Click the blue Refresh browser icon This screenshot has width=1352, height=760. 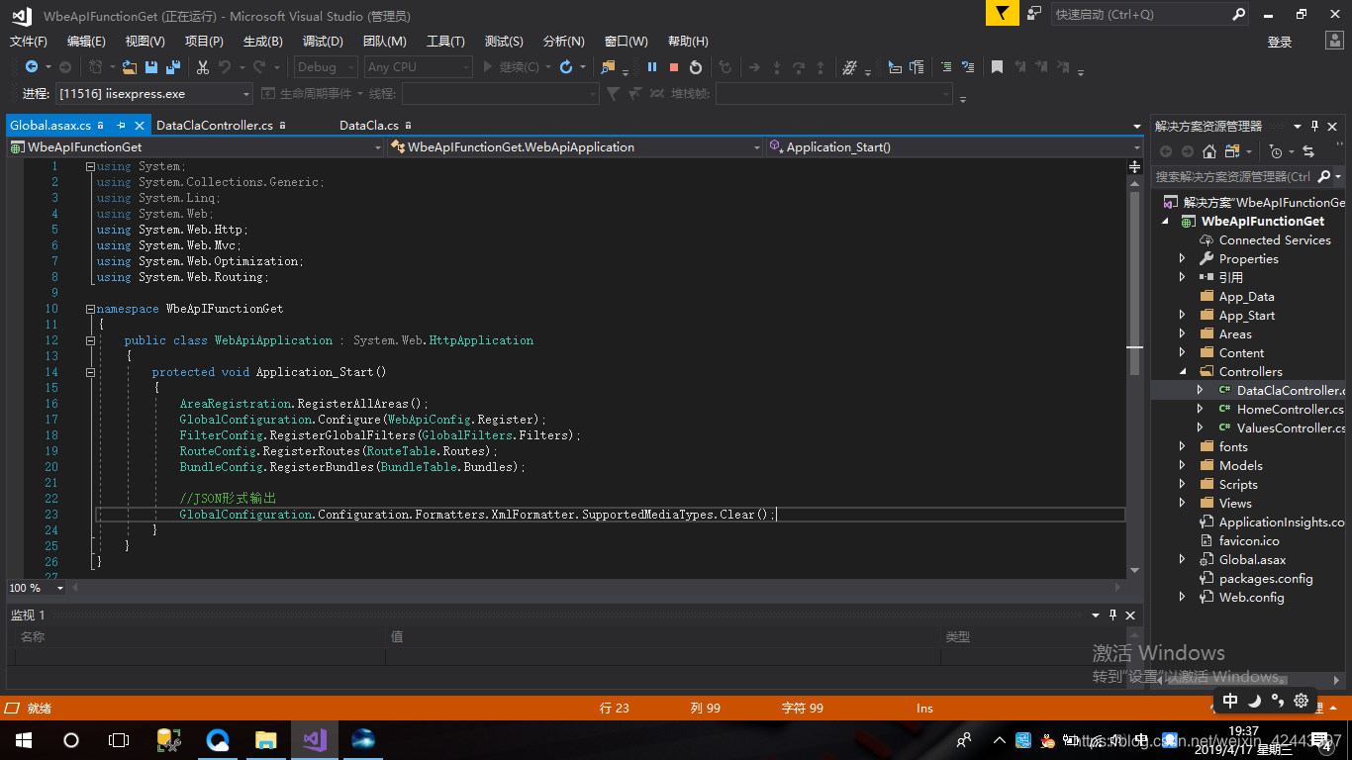(x=566, y=67)
